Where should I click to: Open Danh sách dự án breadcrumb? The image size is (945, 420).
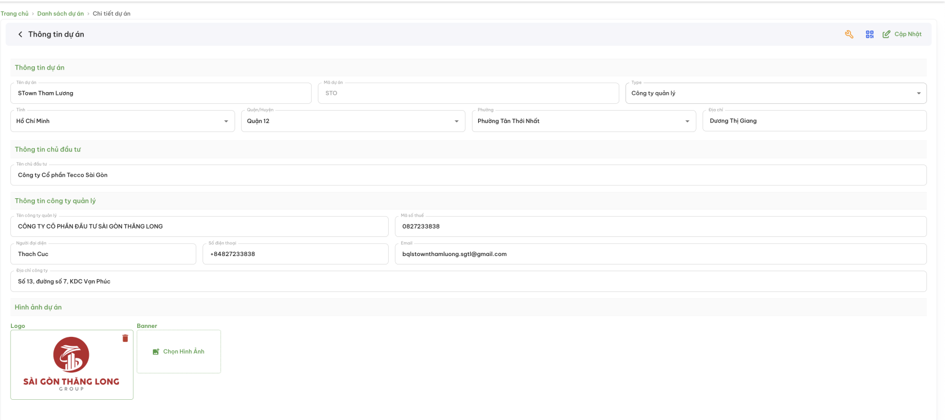pos(60,13)
